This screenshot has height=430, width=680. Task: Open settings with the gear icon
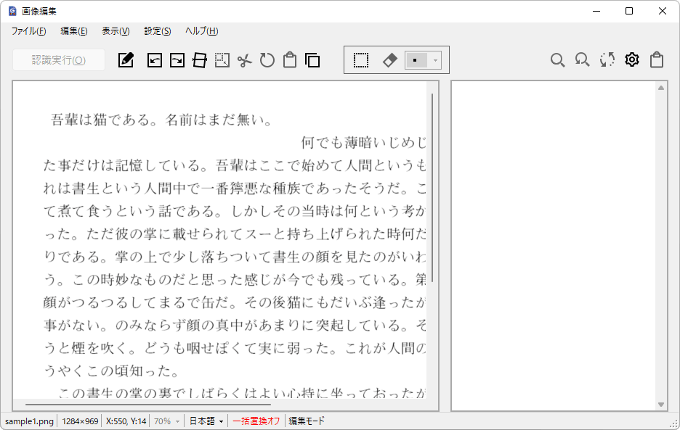pyautogui.click(x=632, y=59)
